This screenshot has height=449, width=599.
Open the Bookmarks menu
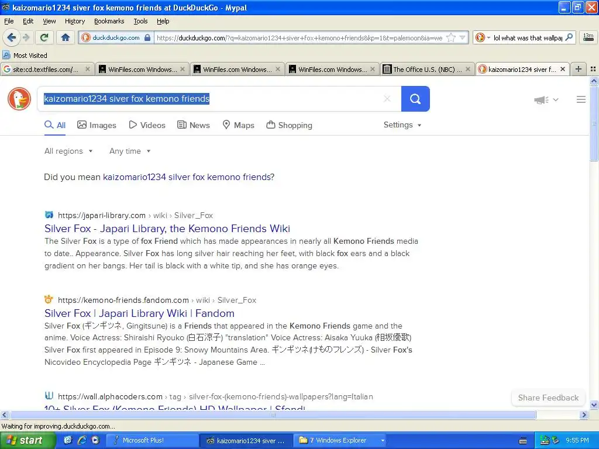click(109, 21)
